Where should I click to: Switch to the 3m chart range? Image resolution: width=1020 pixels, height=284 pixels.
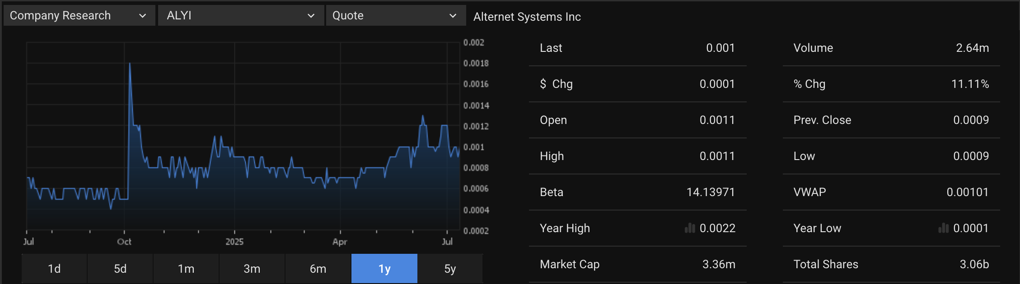click(x=252, y=269)
